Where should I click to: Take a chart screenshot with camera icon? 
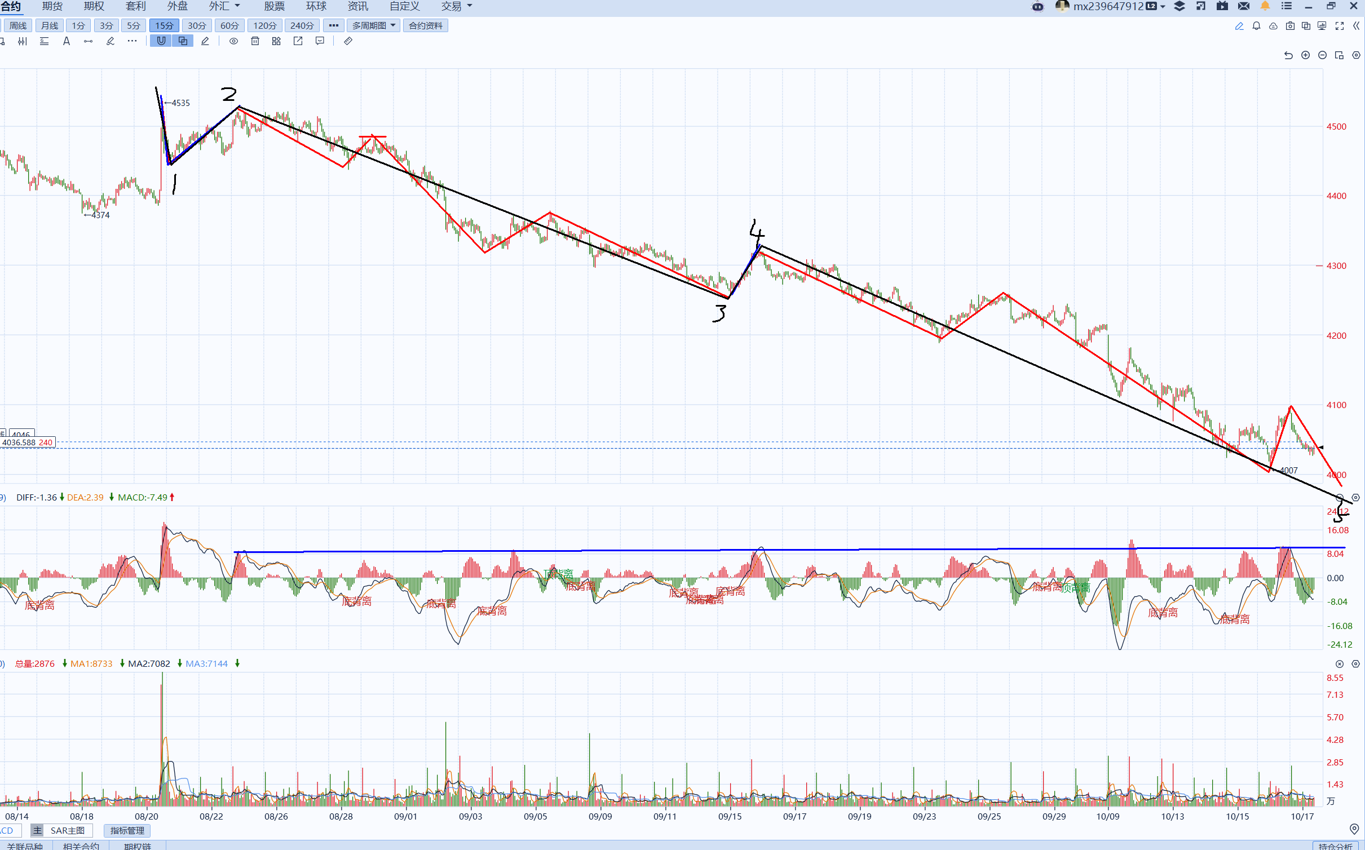click(1289, 26)
